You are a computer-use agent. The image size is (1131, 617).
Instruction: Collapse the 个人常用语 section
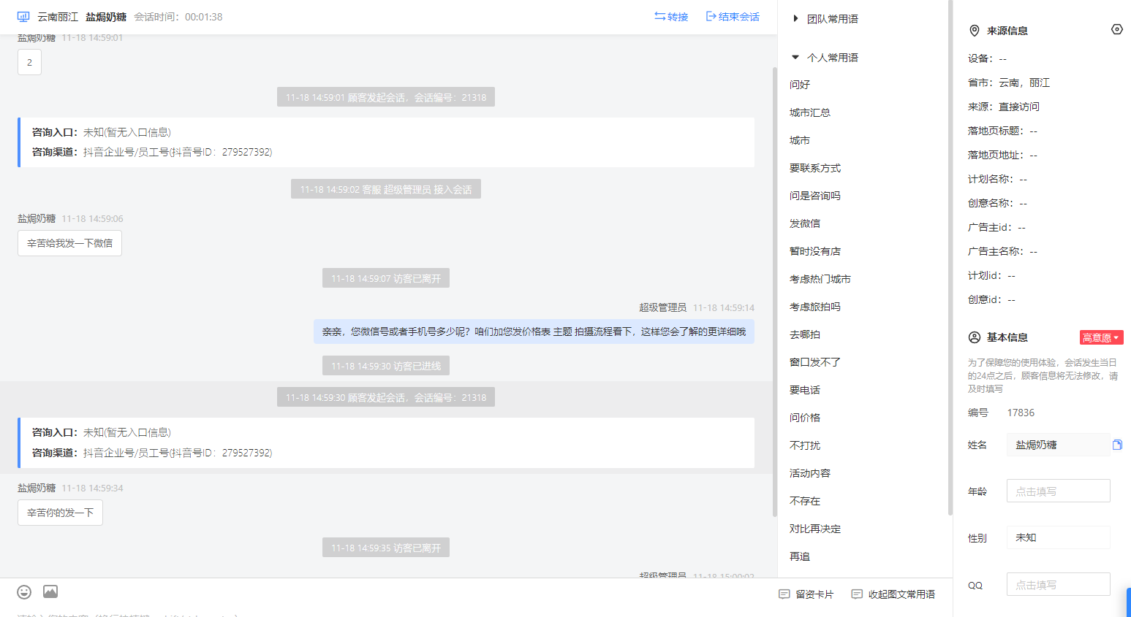click(x=826, y=58)
